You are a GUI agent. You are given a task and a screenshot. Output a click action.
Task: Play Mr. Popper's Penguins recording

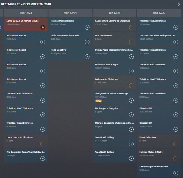click(x=131, y=115)
